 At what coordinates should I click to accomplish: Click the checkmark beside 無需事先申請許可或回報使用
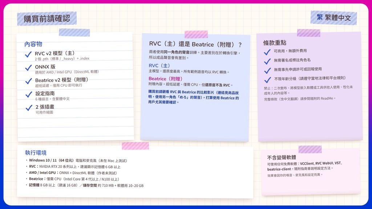click(x=268, y=71)
